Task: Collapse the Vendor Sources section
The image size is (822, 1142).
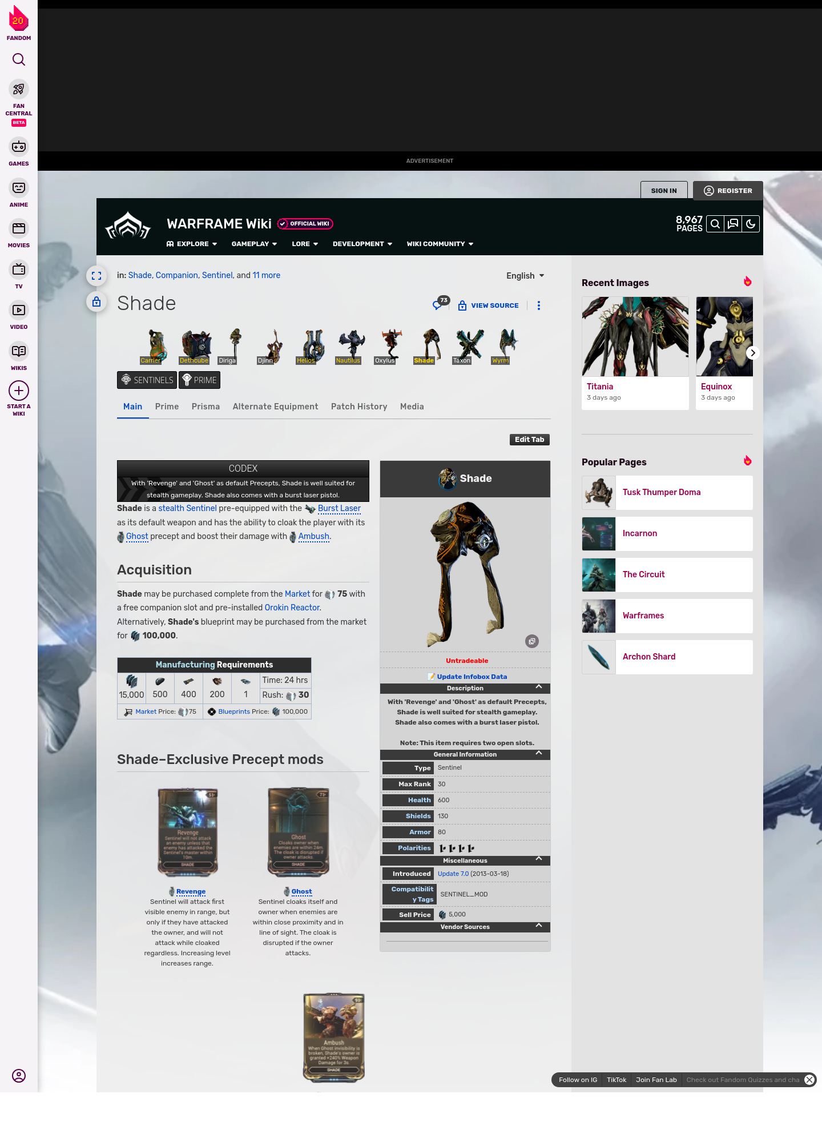Action: pos(538,926)
